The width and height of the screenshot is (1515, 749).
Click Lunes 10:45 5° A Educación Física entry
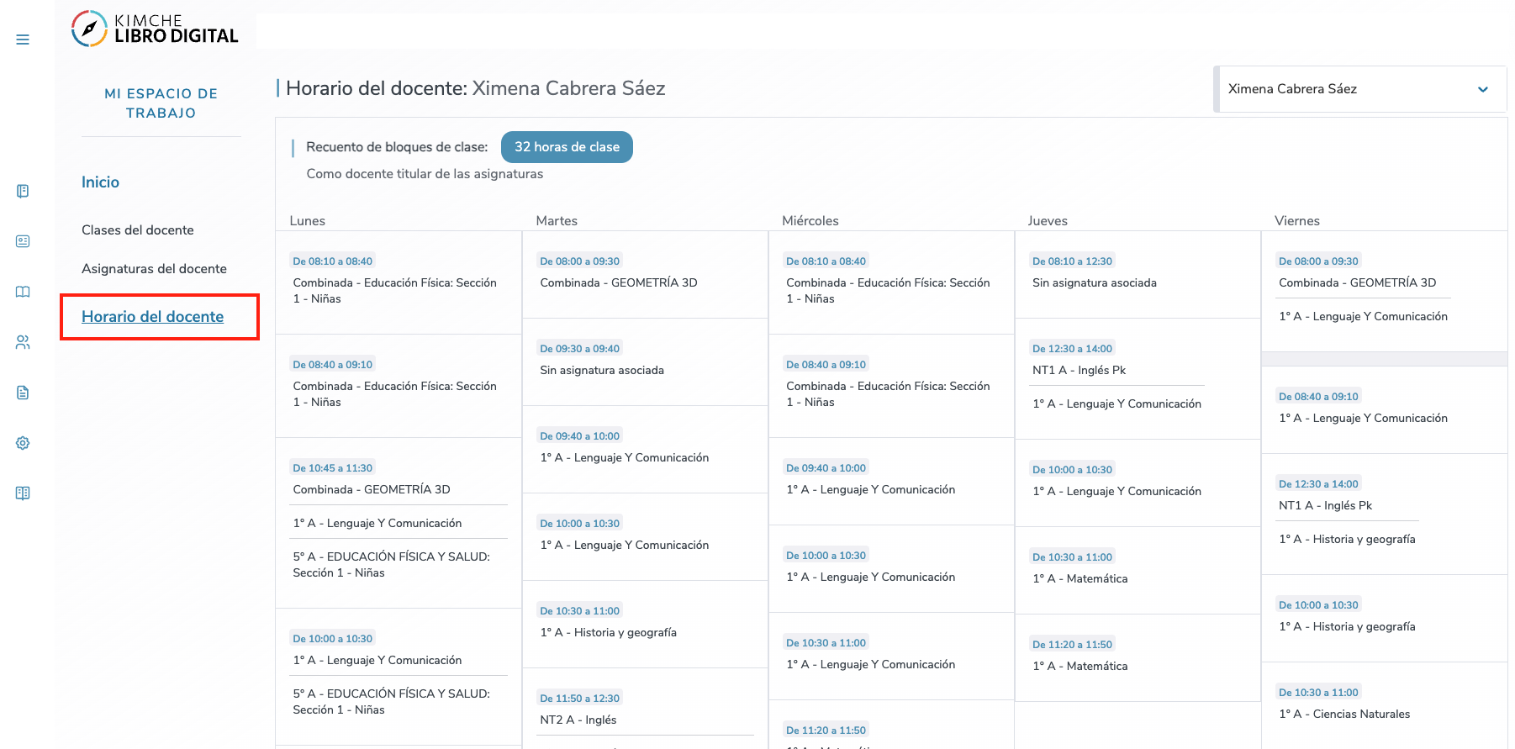(392, 565)
